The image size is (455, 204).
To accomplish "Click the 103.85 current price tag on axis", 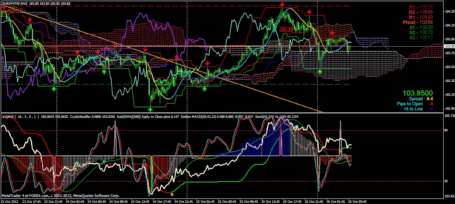I will point(449,46).
